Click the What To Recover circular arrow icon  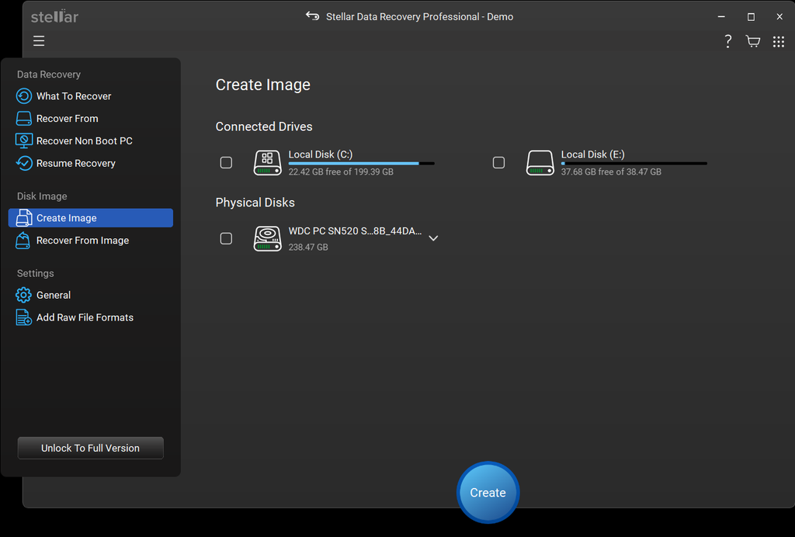[x=24, y=95]
